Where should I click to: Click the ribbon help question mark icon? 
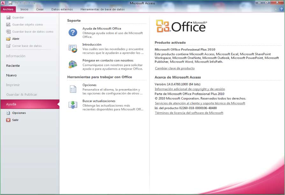281,9
